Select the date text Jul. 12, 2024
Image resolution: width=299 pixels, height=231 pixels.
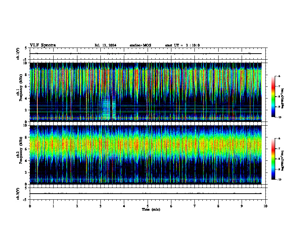click(x=105, y=45)
